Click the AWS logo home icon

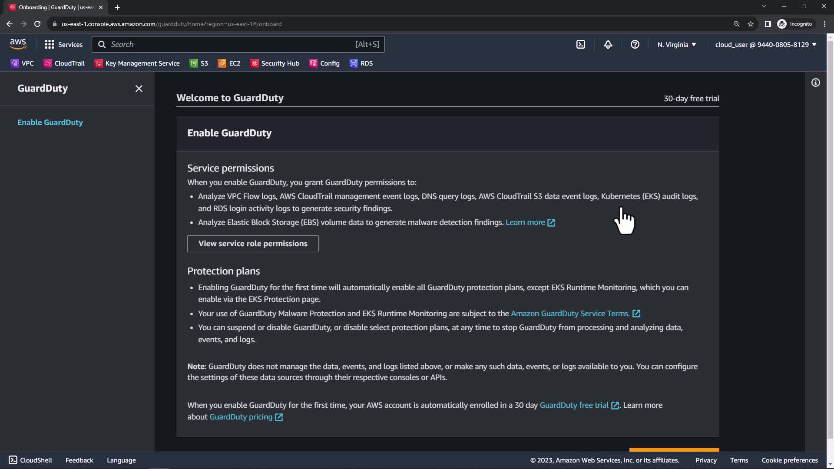click(18, 44)
